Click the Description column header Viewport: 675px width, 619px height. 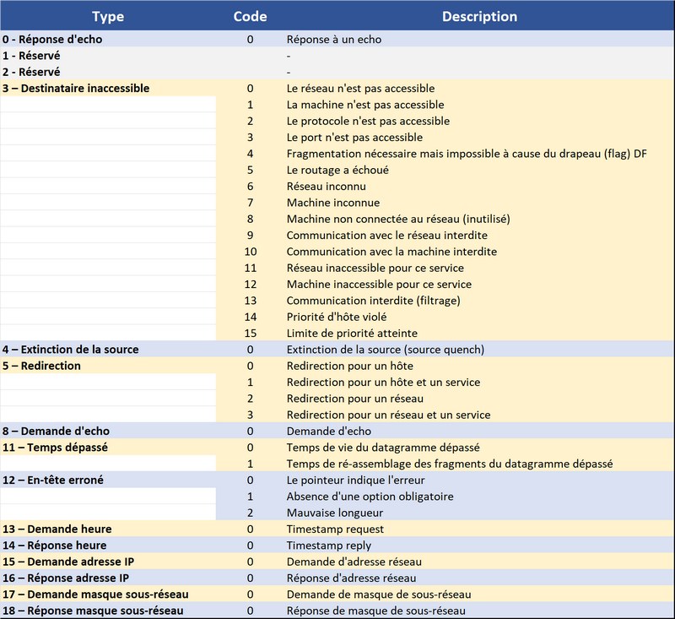pyautogui.click(x=479, y=16)
